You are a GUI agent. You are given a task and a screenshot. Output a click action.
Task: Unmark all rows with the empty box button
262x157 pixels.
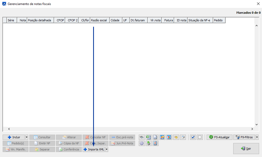click(200, 137)
